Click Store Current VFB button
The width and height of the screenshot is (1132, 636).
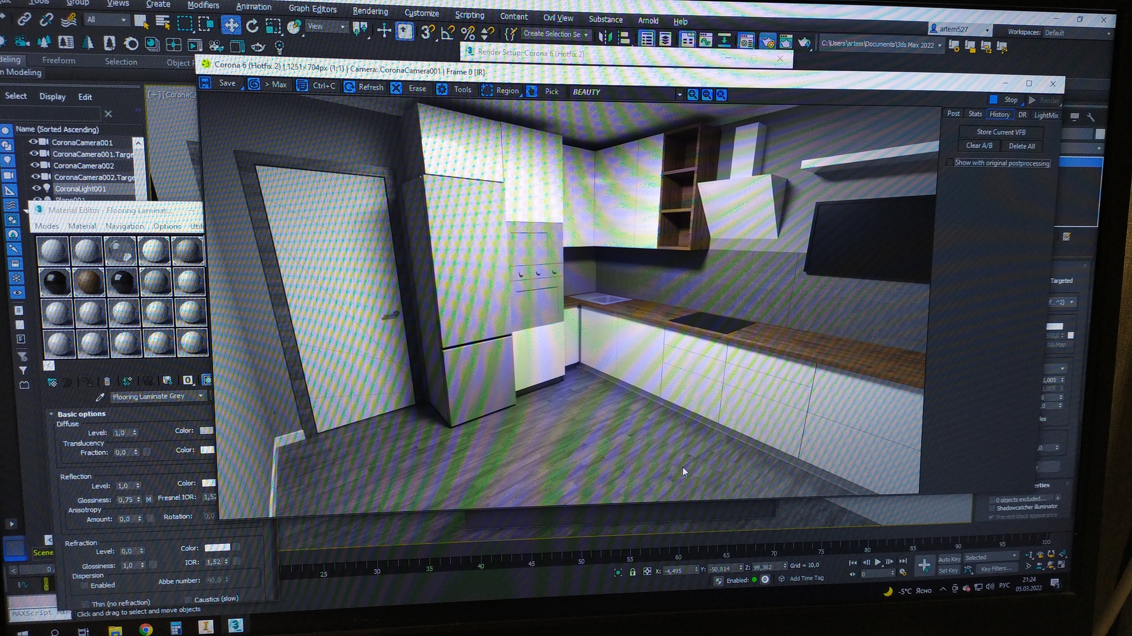[1000, 132]
